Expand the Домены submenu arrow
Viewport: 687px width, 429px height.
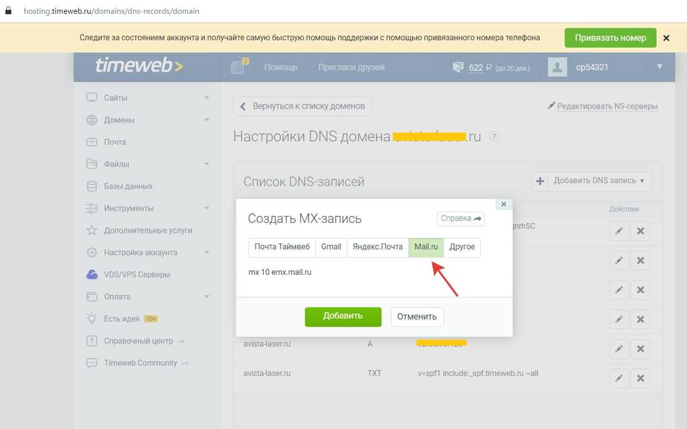point(207,120)
